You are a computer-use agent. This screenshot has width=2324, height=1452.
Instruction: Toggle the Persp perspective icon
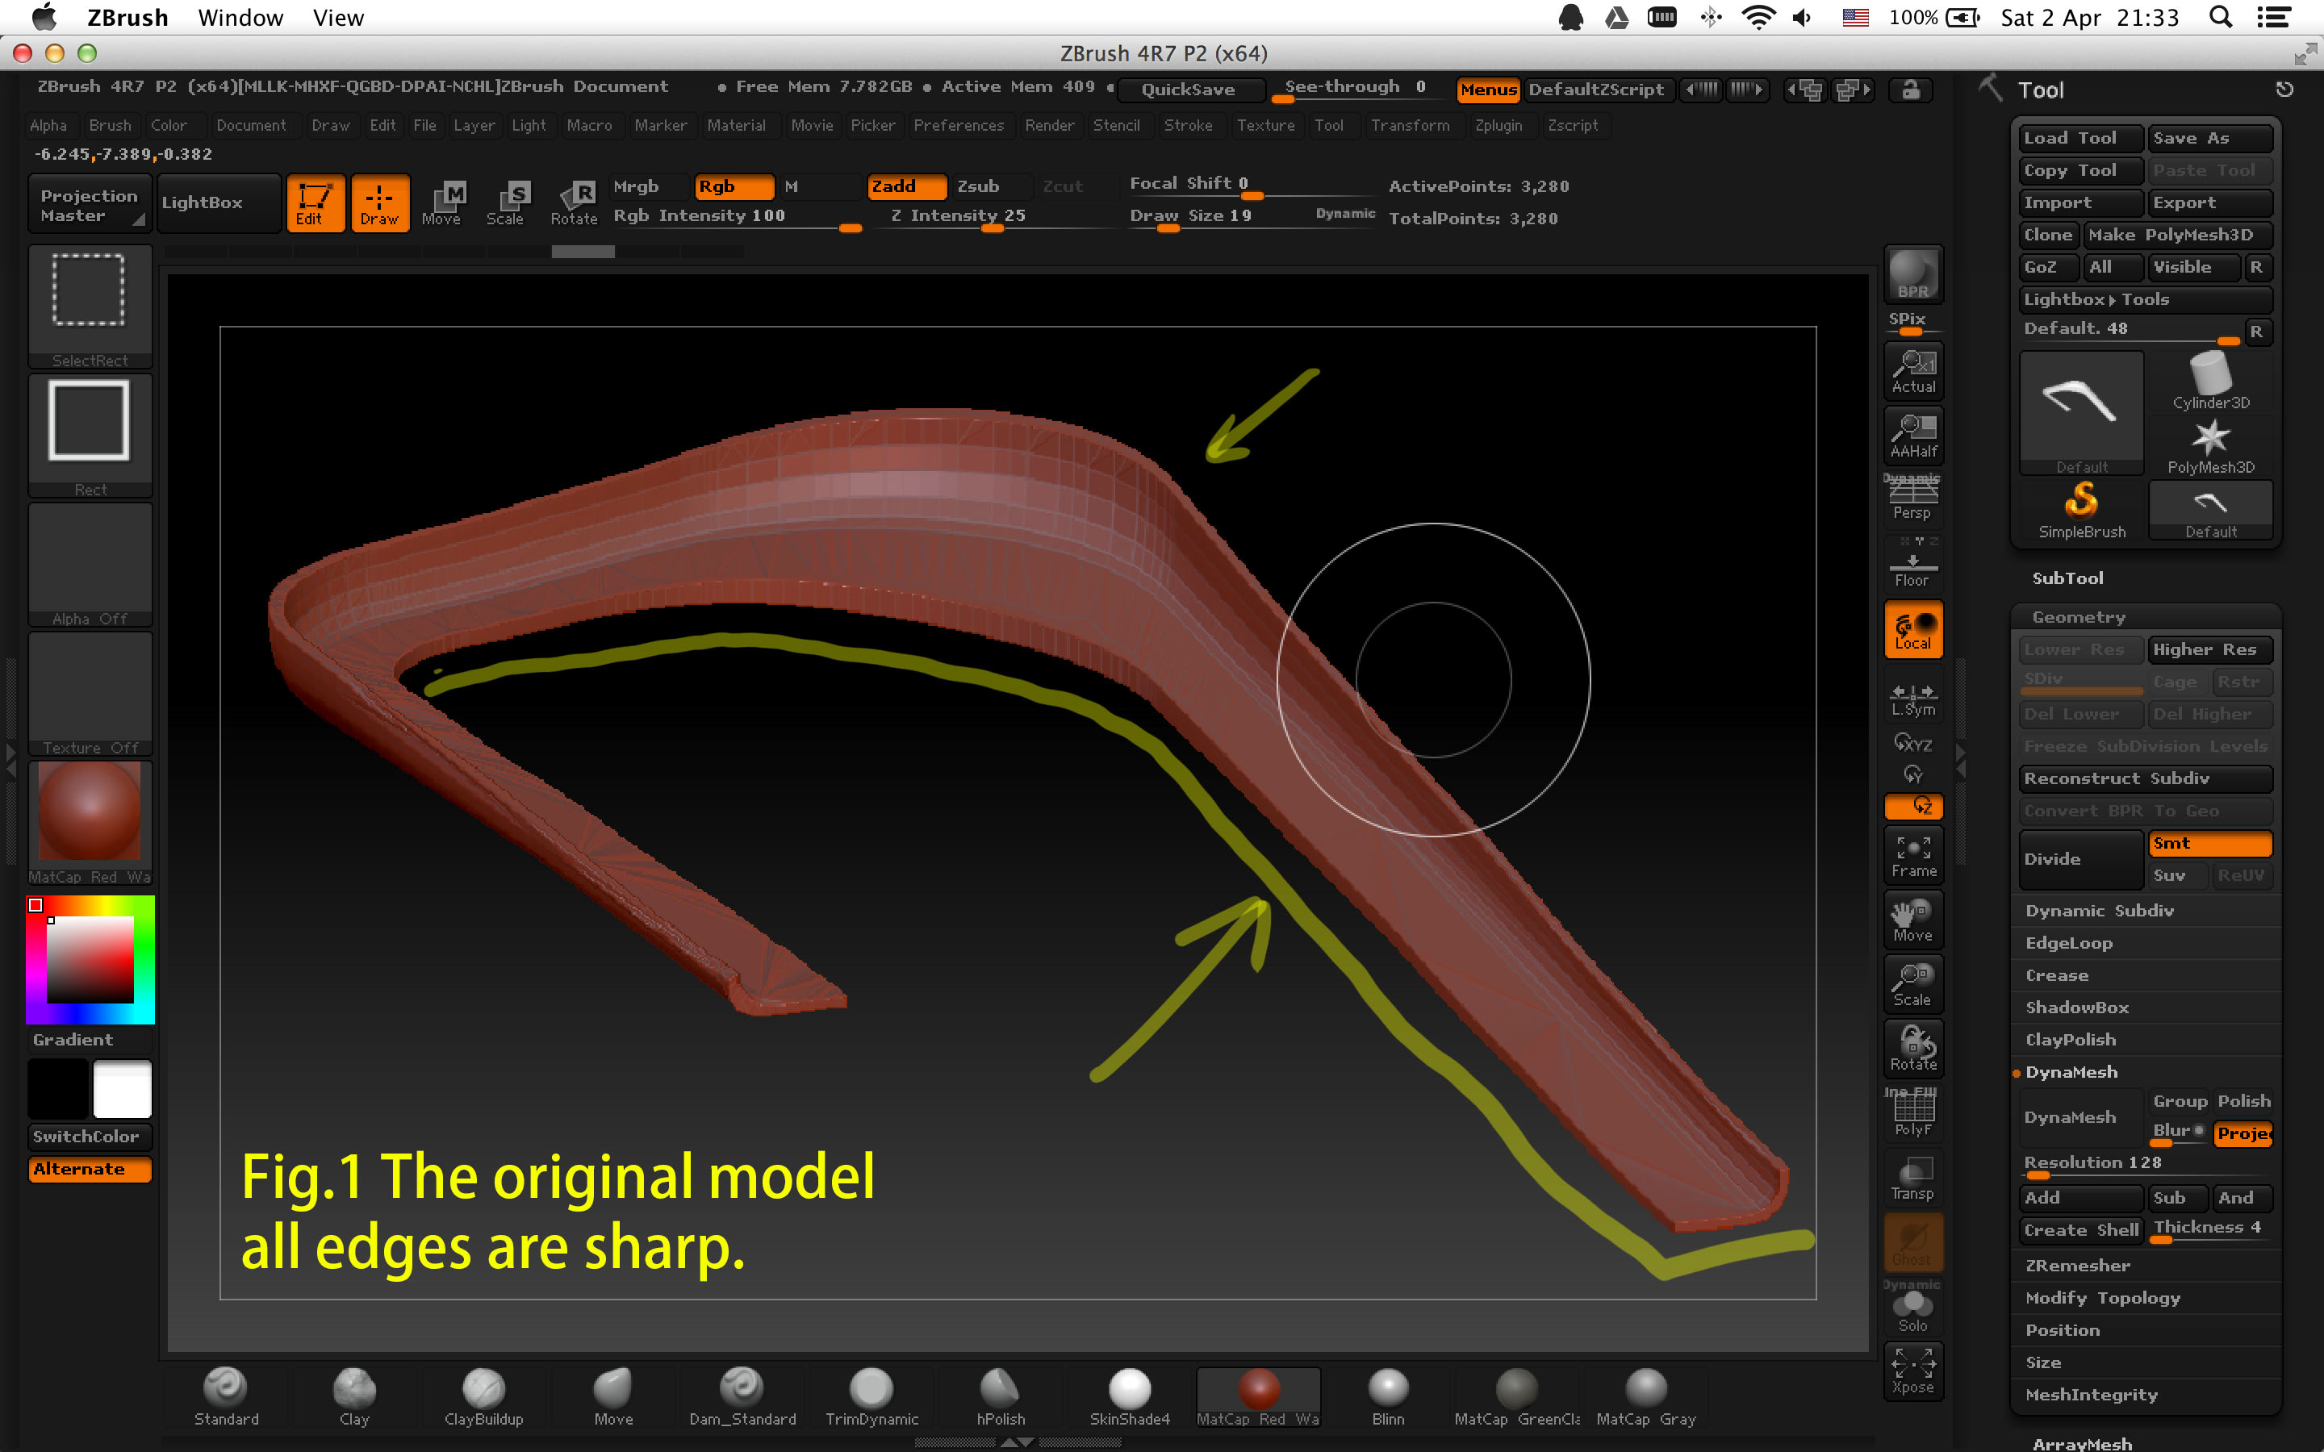point(1913,498)
